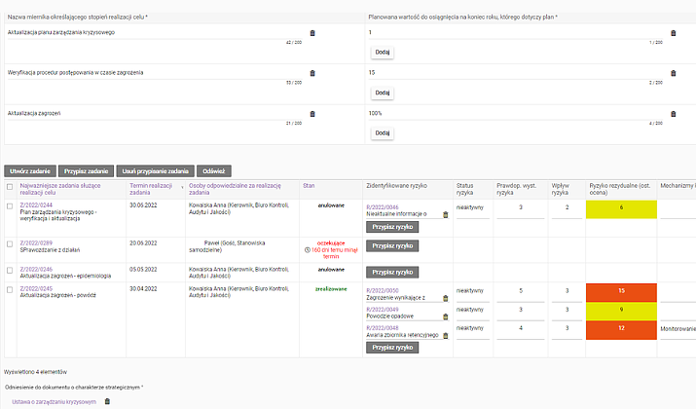This screenshot has height=409, width=696.
Task: Select checkbox for task Z/2022/0245
Action: [x=10, y=289]
